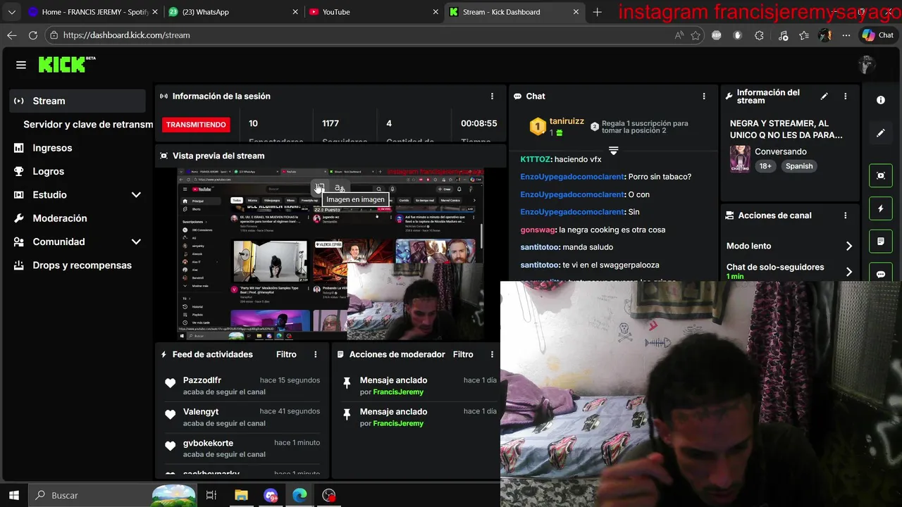Image resolution: width=902 pixels, height=507 pixels.
Task: Open Filtro in Feed de actividades
Action: (286, 354)
